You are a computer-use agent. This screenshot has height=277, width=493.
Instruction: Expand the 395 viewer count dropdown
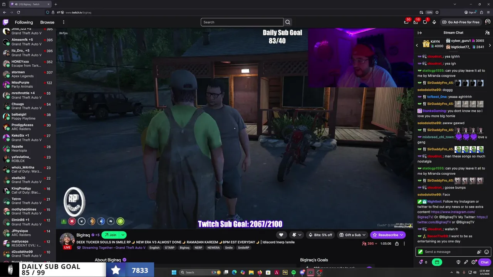[370, 244]
